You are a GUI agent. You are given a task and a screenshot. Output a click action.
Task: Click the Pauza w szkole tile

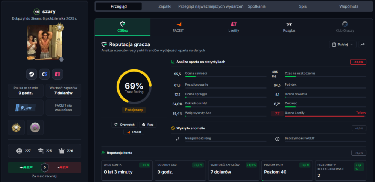(25, 90)
